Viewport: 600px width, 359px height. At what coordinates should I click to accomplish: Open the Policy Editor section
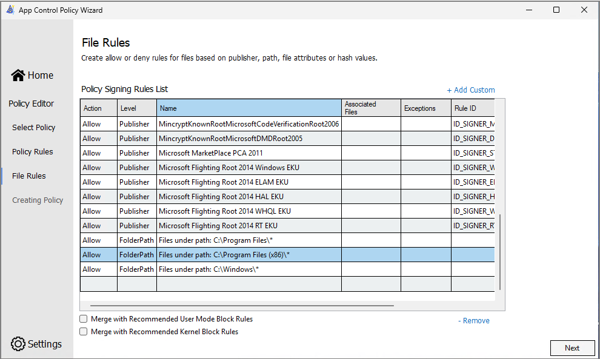click(32, 104)
